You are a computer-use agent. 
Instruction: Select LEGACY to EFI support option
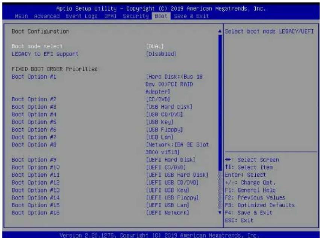pos(45,54)
